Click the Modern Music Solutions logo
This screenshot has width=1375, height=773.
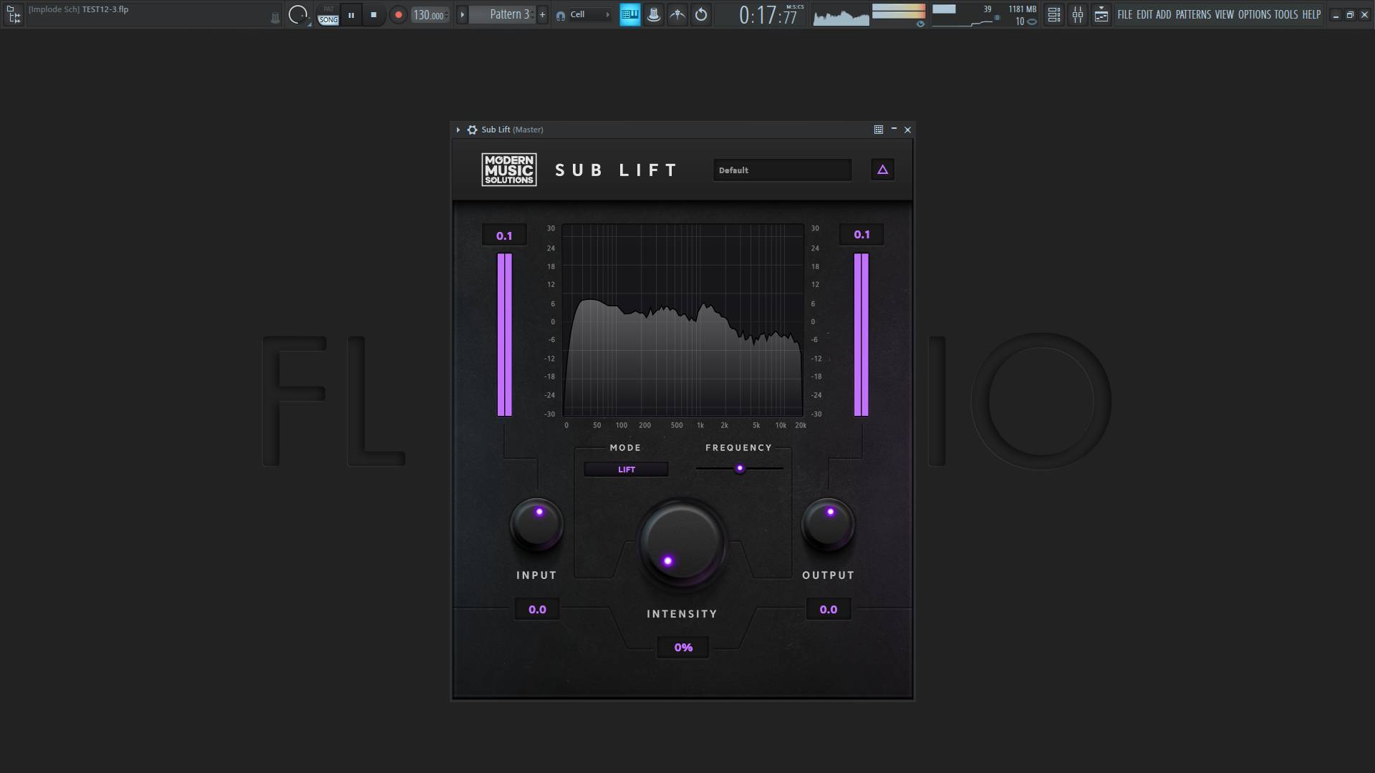509,170
